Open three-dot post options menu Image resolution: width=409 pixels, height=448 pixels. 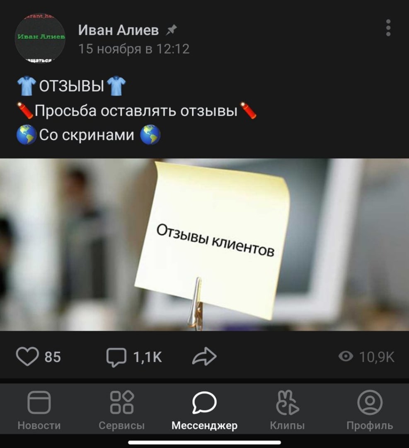tap(388, 28)
